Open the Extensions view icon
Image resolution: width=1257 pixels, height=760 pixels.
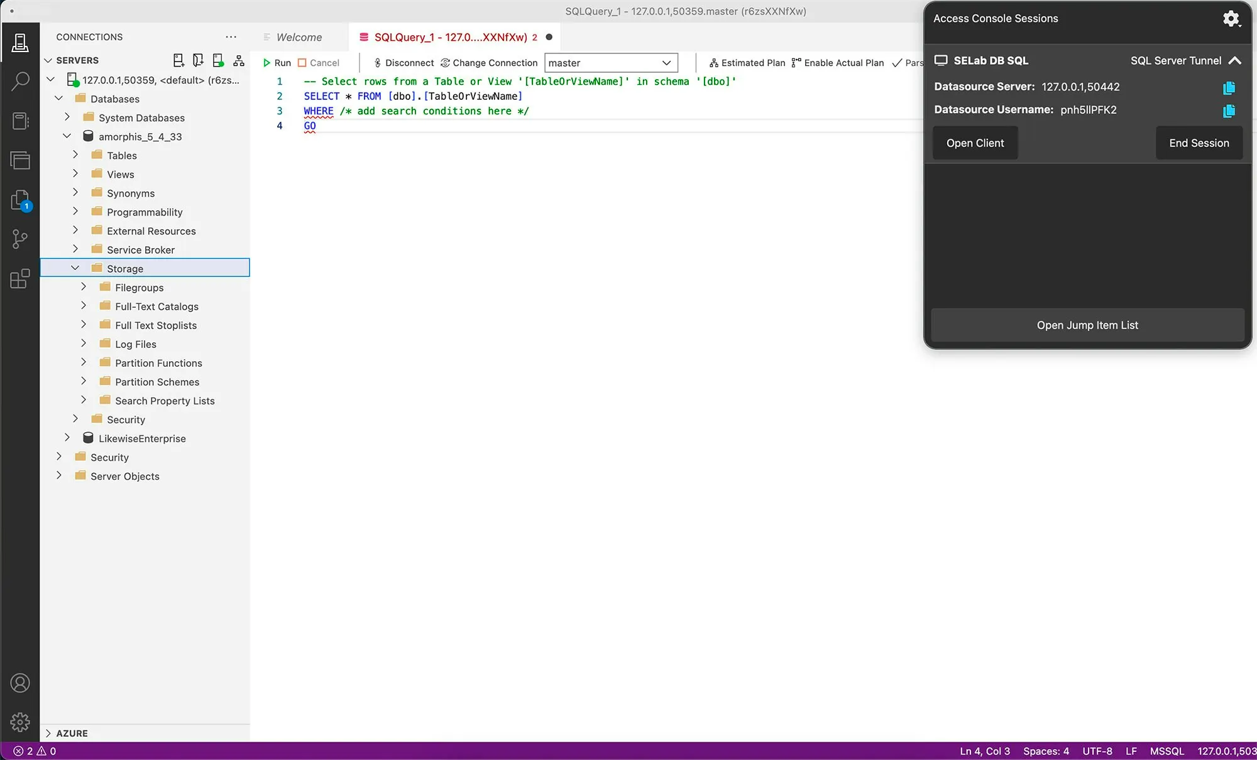(x=20, y=278)
